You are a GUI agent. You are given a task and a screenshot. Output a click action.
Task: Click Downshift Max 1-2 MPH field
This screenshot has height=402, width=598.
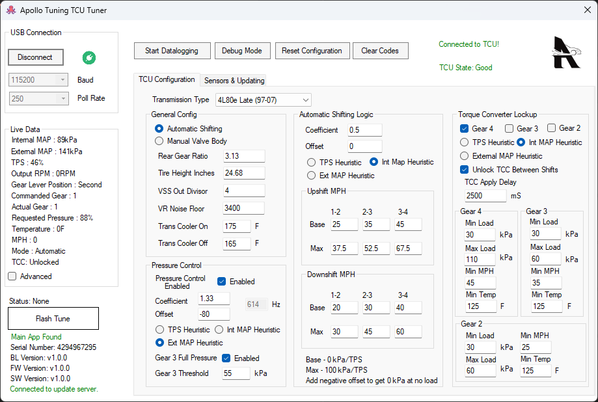pyautogui.click(x=344, y=332)
